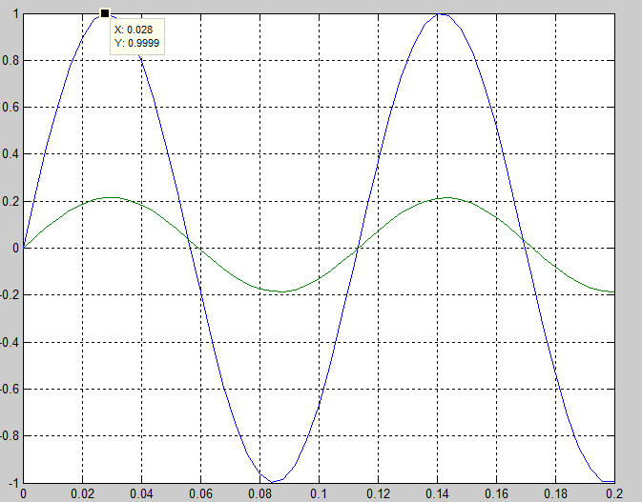The image size is (642, 502).
Task: Click the x-axis tick label 0.02
Action: pyautogui.click(x=82, y=493)
